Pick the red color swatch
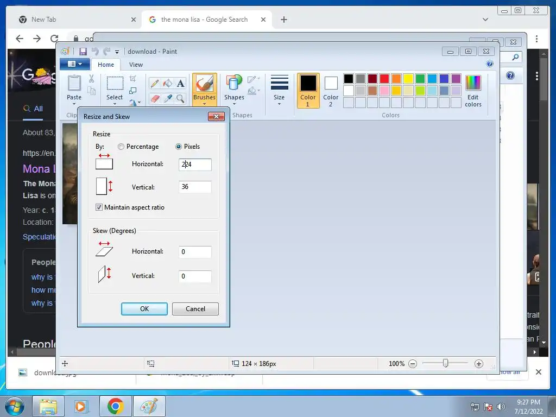This screenshot has height=417, width=556. pyautogui.click(x=384, y=79)
